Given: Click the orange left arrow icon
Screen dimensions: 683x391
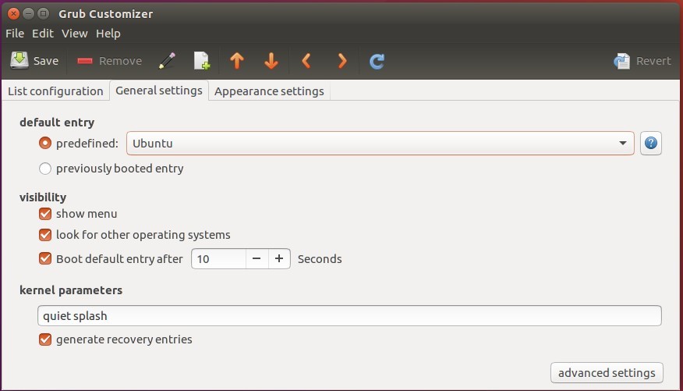Looking at the screenshot, I should 306,61.
